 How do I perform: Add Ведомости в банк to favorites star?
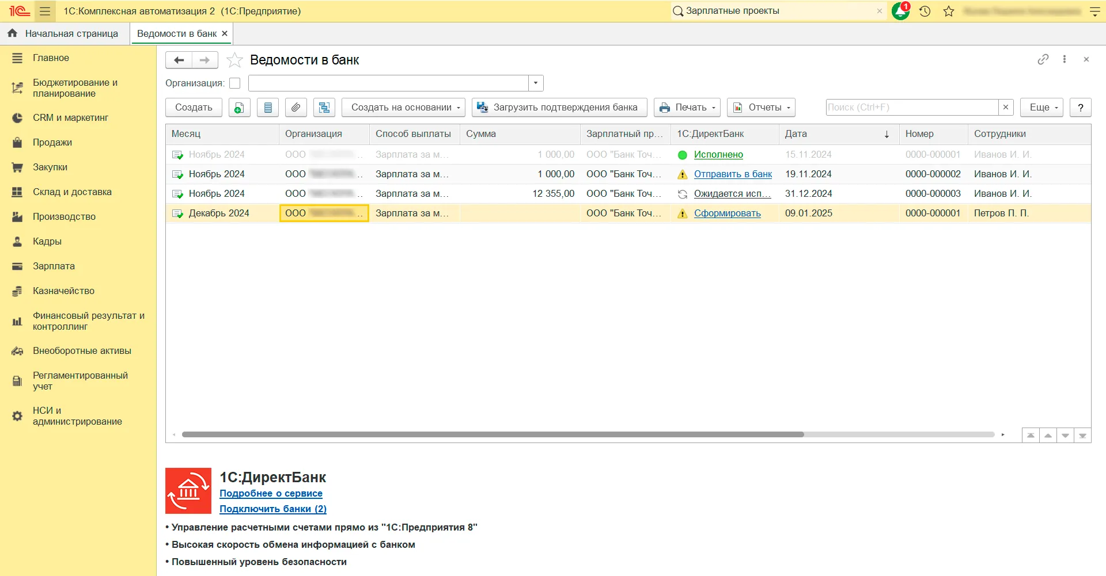point(234,60)
